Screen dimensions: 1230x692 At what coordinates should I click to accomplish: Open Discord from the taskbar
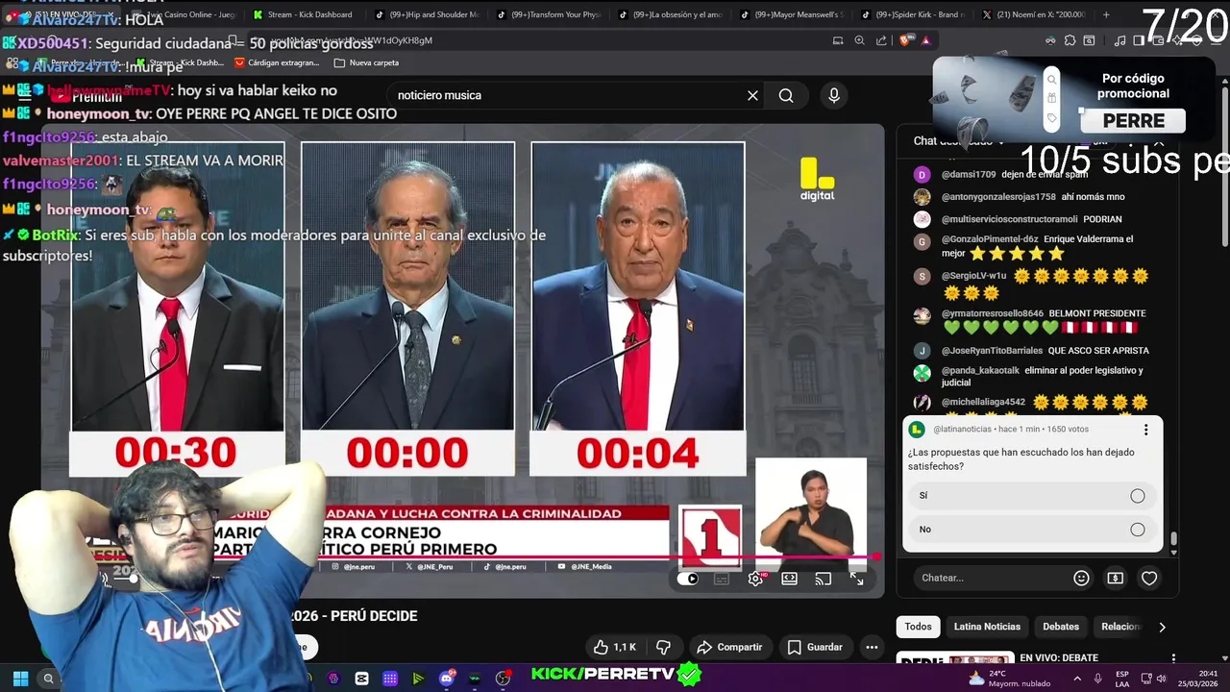coord(447,678)
